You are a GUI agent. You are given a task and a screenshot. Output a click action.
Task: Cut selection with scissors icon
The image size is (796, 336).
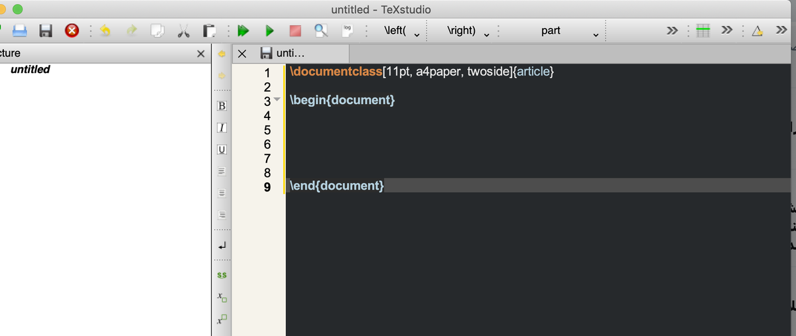183,30
